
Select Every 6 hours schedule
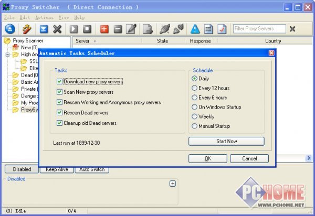tap(194, 98)
